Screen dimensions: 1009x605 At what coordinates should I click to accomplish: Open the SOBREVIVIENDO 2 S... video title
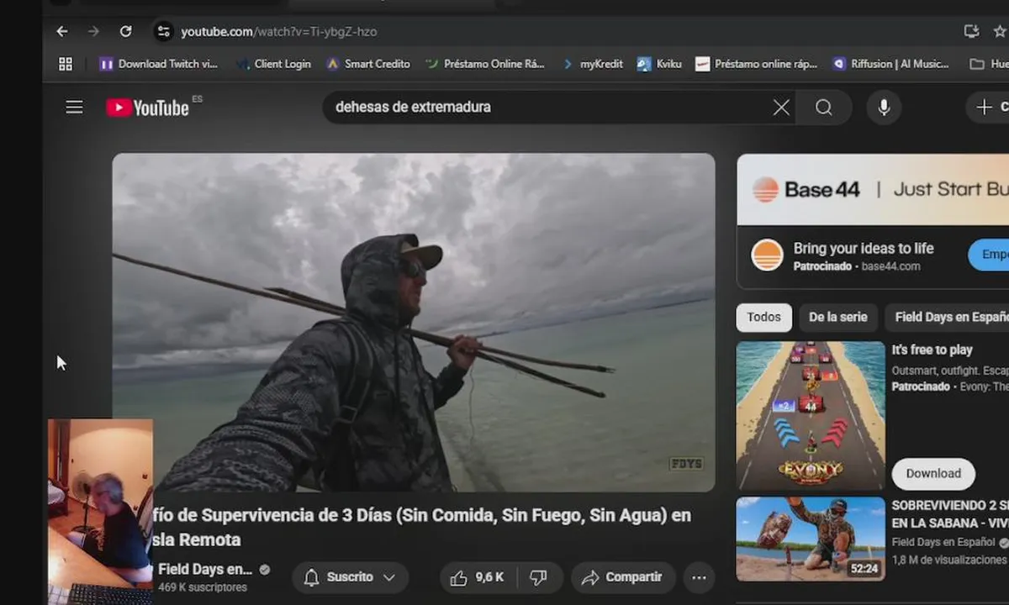950,514
